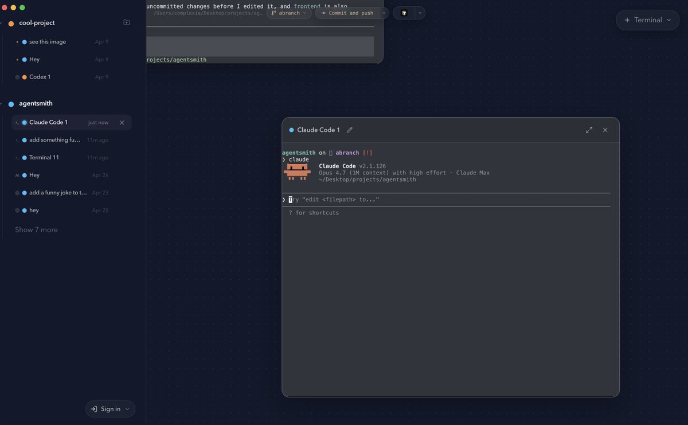Viewport: 688px width, 425px height.
Task: Click the macOS green maximize button
Action: 22,7
